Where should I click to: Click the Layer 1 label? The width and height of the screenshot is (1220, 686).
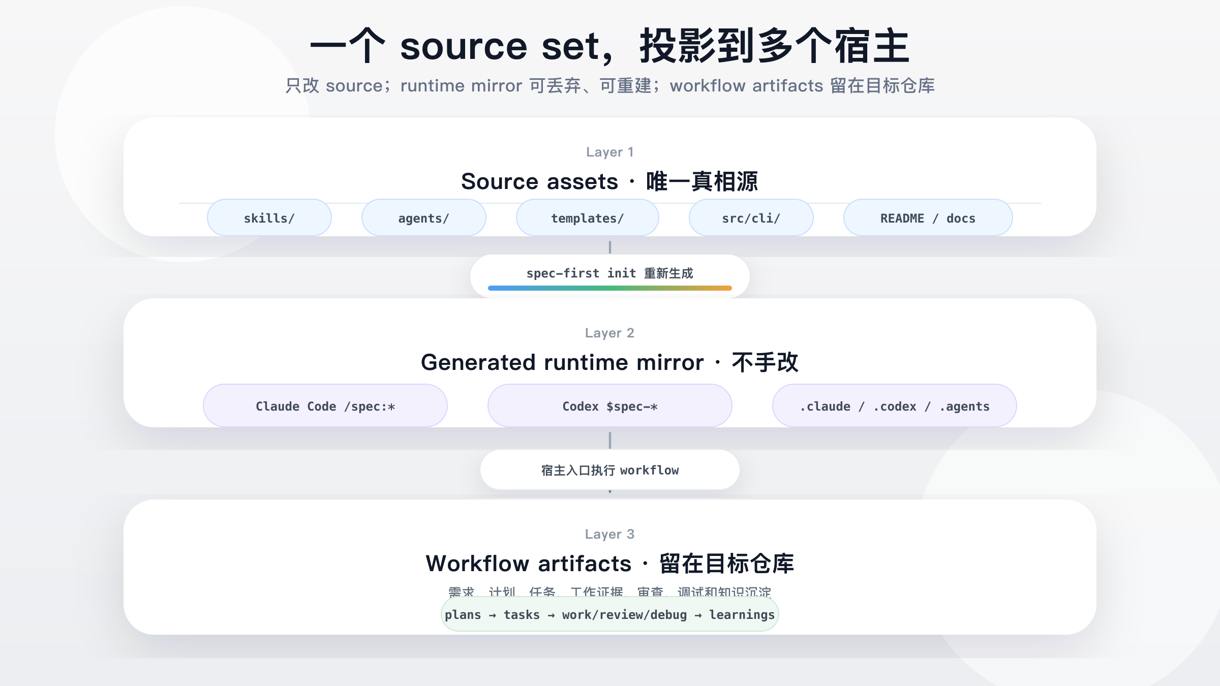610,152
